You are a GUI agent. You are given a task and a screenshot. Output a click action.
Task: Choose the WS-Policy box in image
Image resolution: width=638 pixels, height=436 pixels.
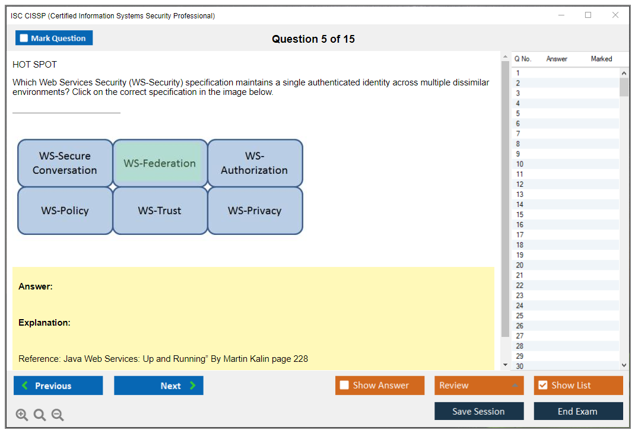click(65, 211)
